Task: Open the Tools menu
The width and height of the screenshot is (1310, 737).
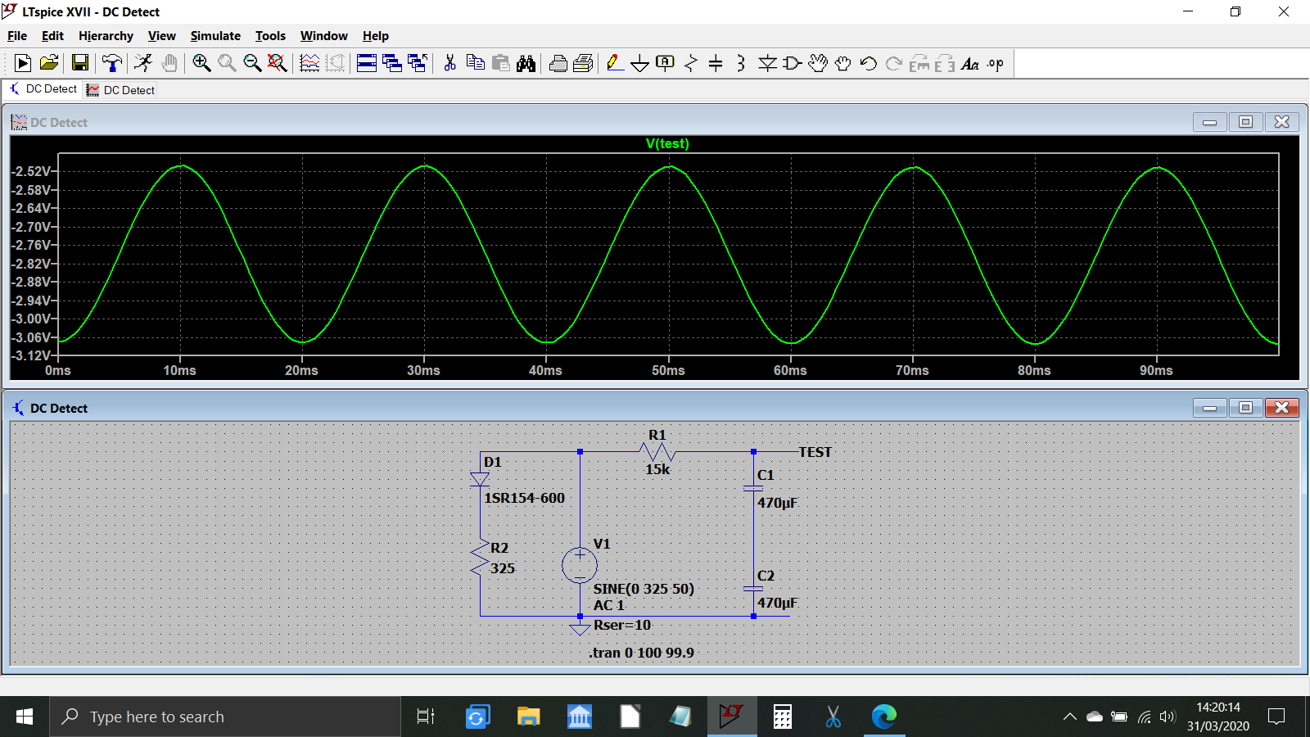Action: pos(270,36)
